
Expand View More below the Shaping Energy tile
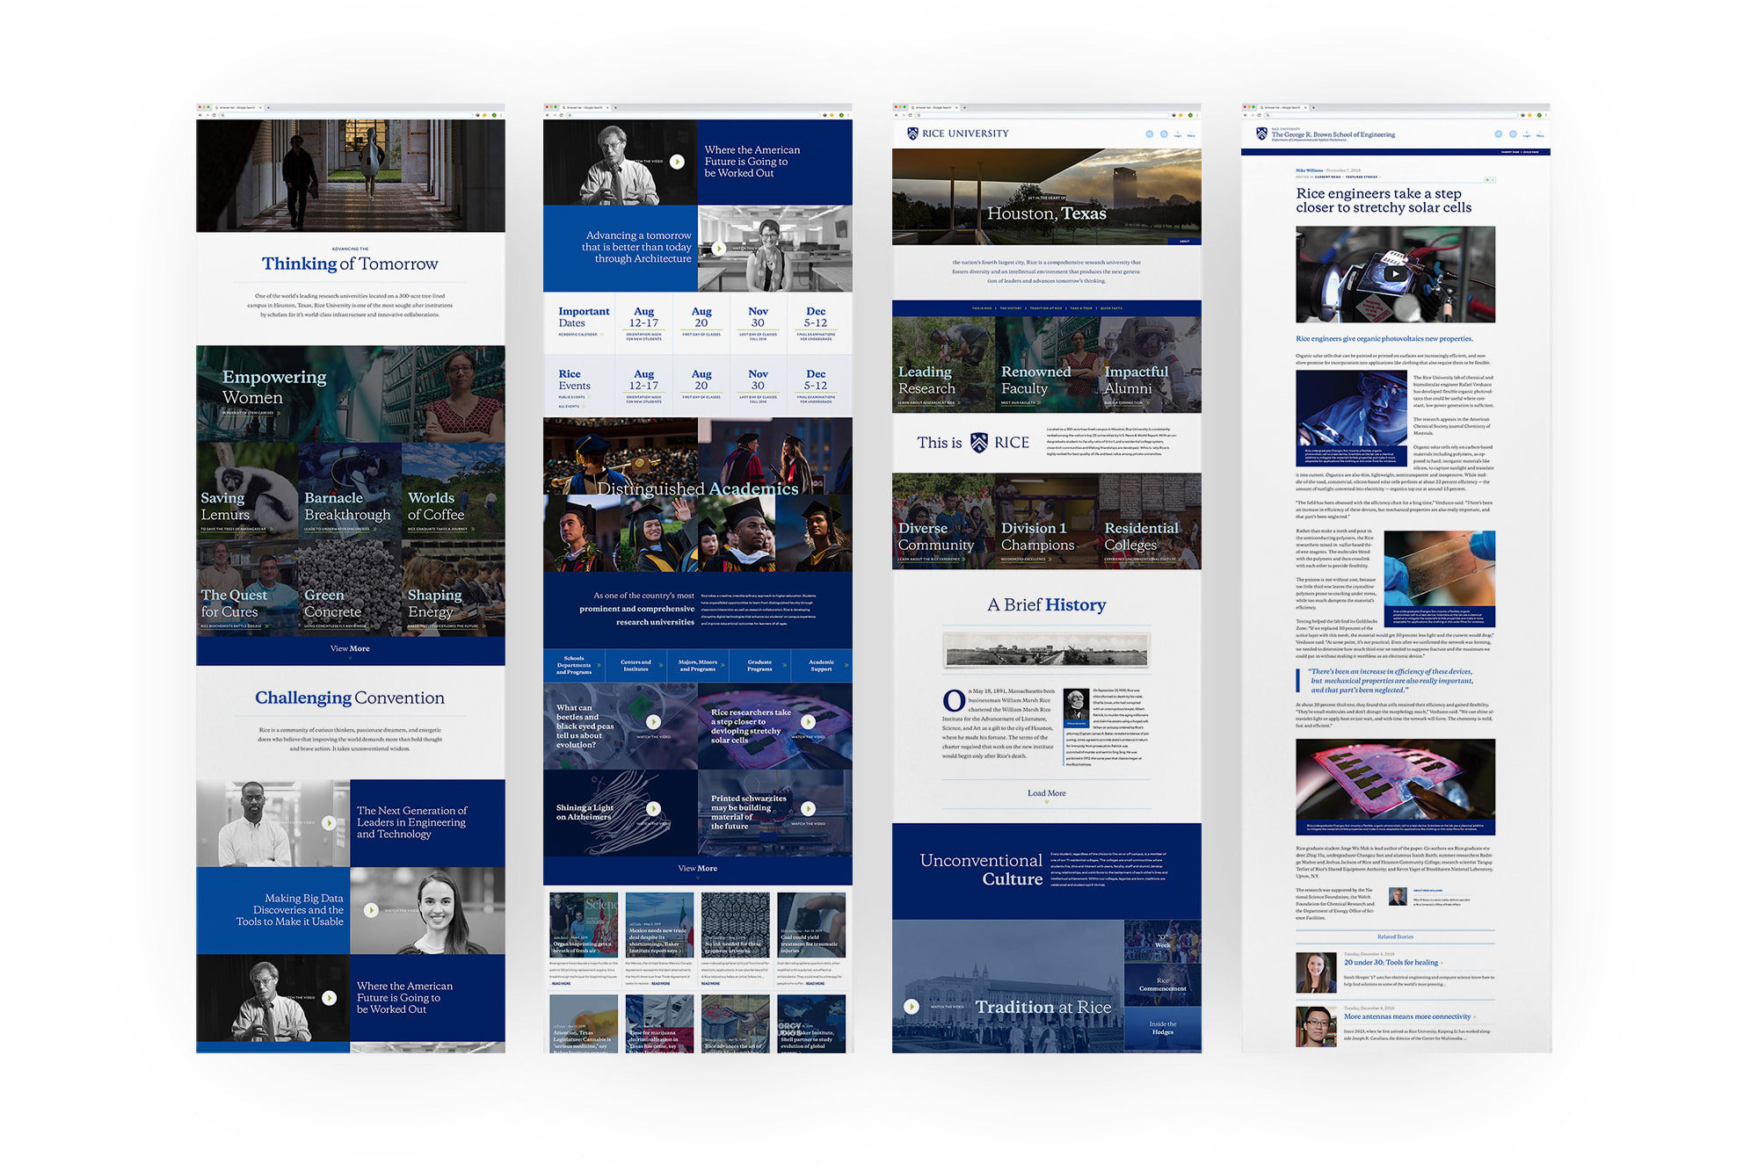coord(350,649)
